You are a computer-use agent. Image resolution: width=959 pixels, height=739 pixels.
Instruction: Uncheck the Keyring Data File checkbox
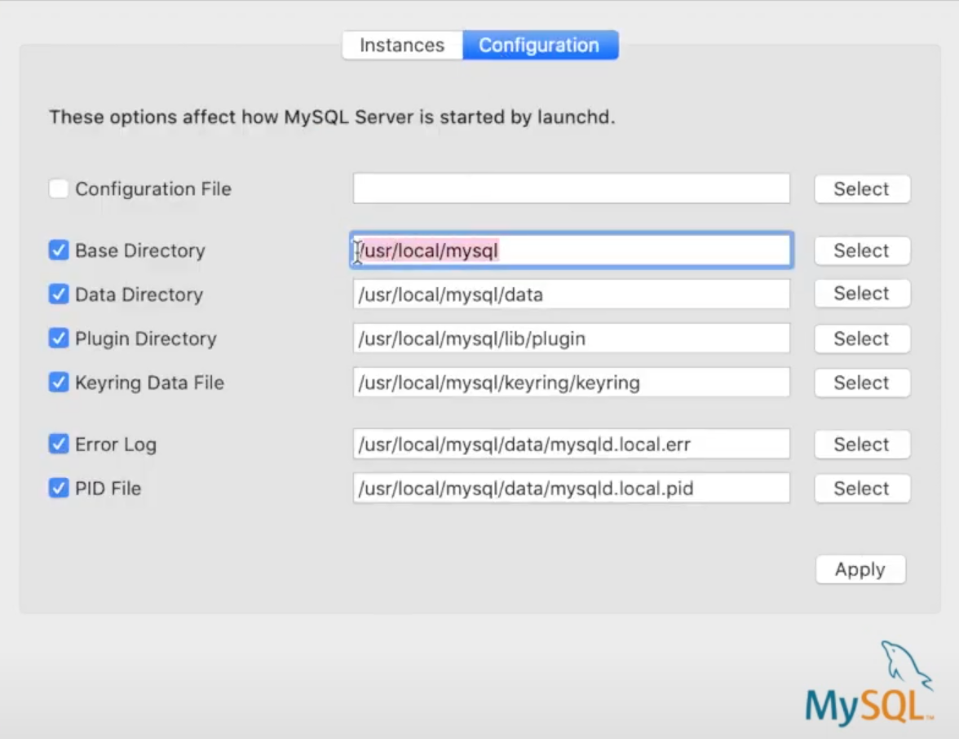(x=59, y=383)
